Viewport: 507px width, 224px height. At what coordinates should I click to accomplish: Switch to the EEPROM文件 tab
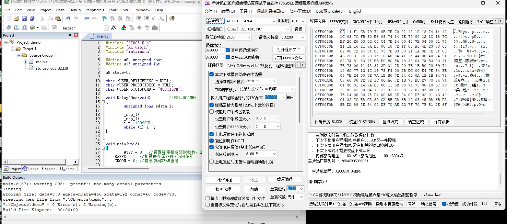tap(339, 22)
